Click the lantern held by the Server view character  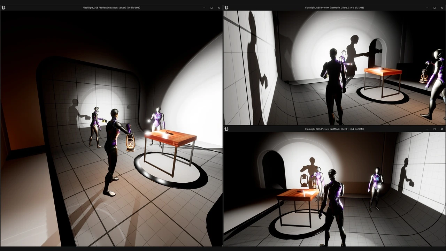pos(130,142)
